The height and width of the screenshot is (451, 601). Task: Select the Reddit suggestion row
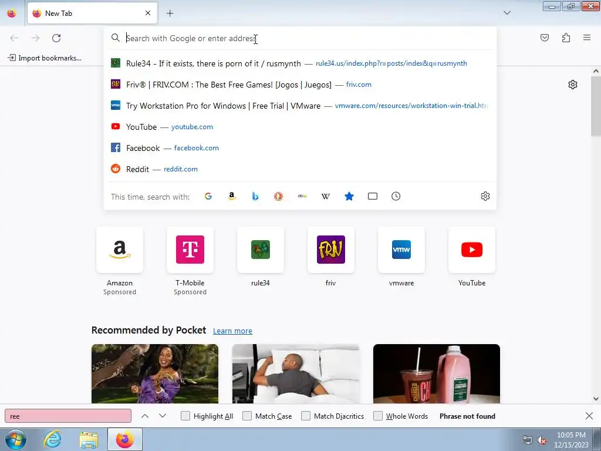[300, 169]
